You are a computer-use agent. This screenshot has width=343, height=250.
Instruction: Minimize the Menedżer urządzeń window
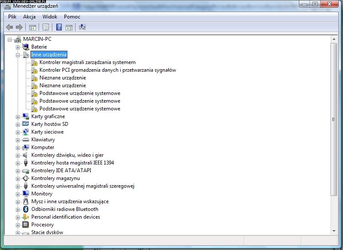(304, 4)
